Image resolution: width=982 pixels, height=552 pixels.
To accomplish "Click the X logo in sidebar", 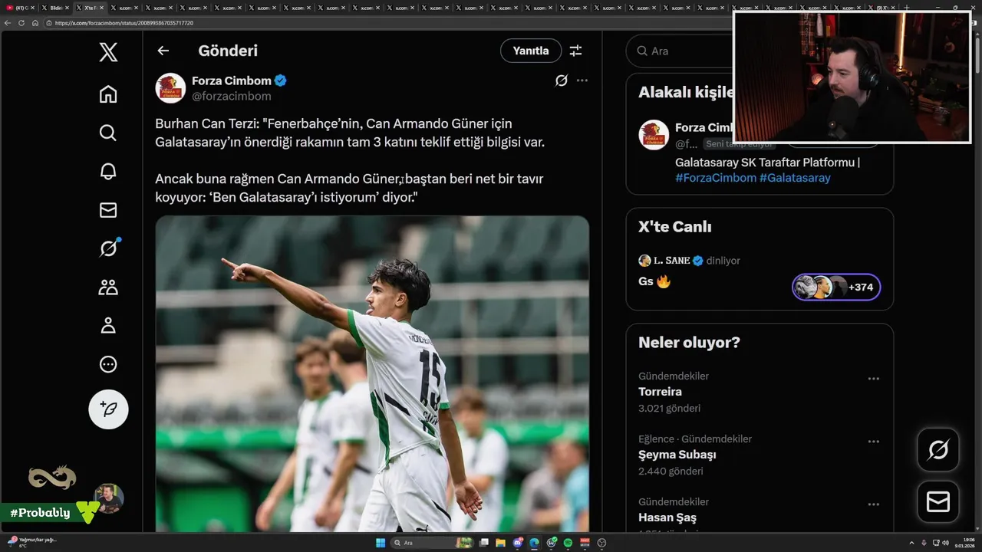I will pos(108,52).
